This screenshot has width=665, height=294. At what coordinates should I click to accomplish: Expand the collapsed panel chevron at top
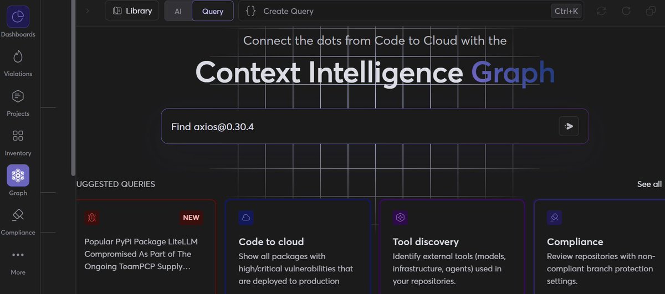(x=87, y=11)
